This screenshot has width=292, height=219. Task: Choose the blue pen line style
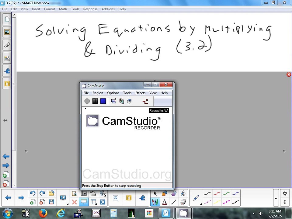(x=236, y=194)
